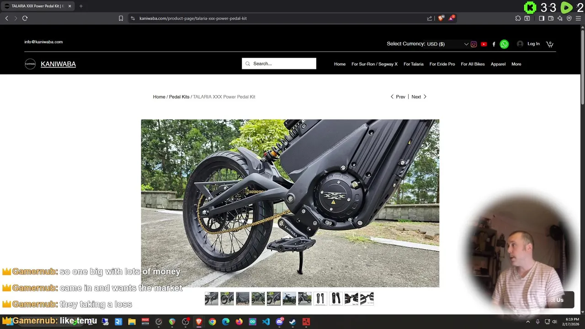
Task: Click the round Kaniwaba logo
Action: (30, 64)
